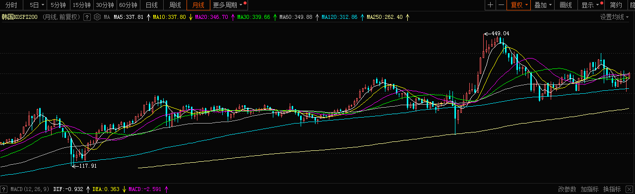Select the 日线 daily period
This screenshot has height=194, width=635.
pyautogui.click(x=152, y=5)
